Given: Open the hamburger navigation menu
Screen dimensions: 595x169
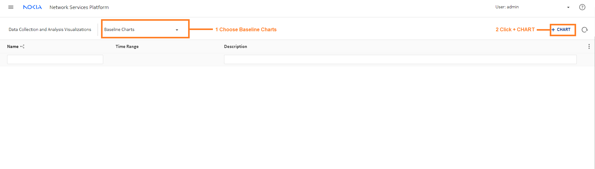Looking at the screenshot, I should [x=11, y=7].
